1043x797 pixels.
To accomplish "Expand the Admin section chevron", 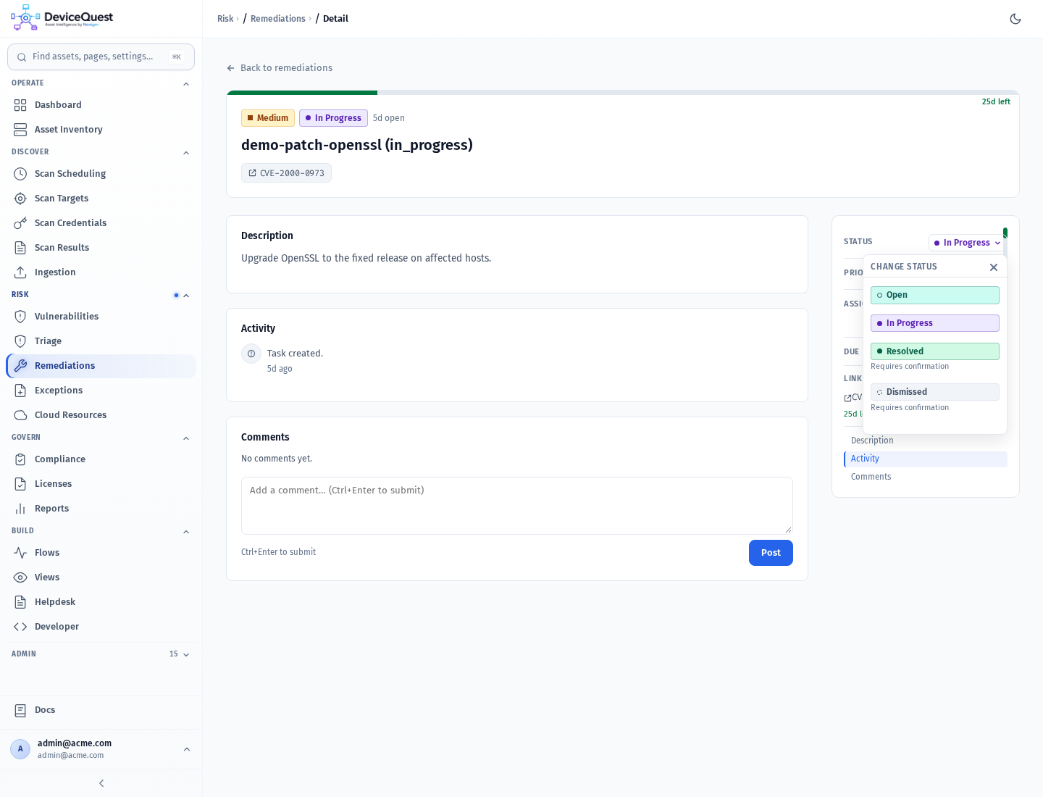I will (186, 654).
